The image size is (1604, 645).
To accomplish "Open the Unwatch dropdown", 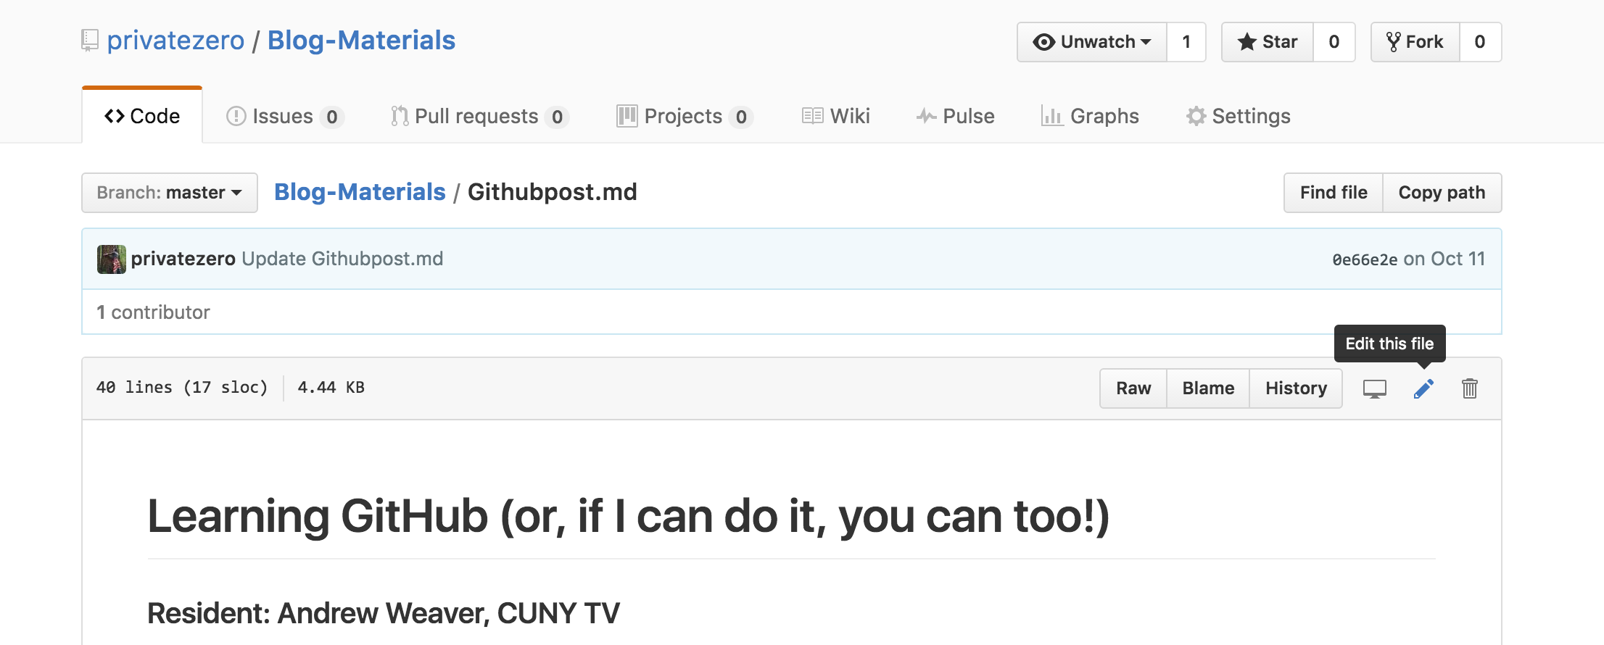I will click(x=1092, y=42).
